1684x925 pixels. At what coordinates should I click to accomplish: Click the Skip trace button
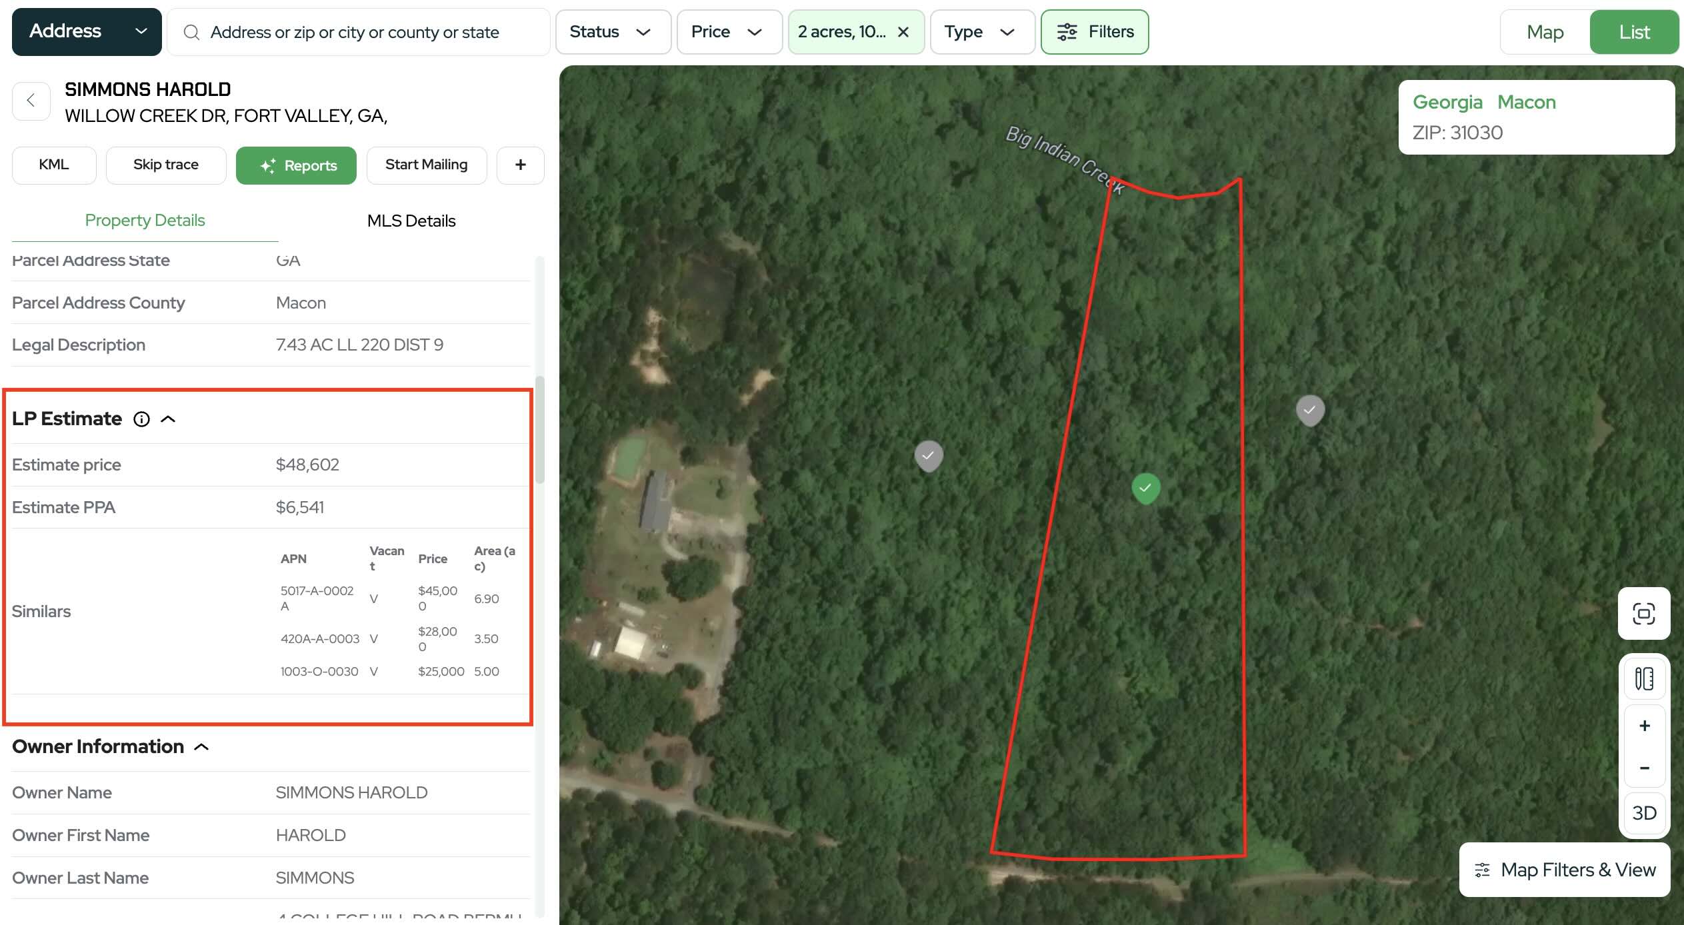click(166, 165)
